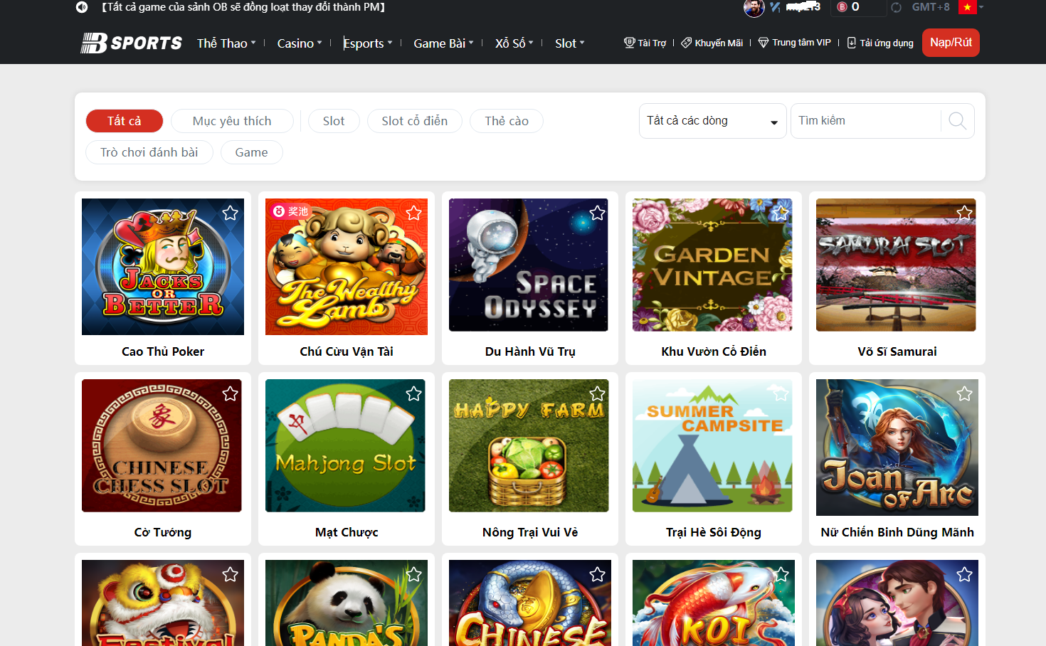Image resolution: width=1046 pixels, height=646 pixels.
Task: Select the Thẻ cào filter
Action: click(x=507, y=121)
